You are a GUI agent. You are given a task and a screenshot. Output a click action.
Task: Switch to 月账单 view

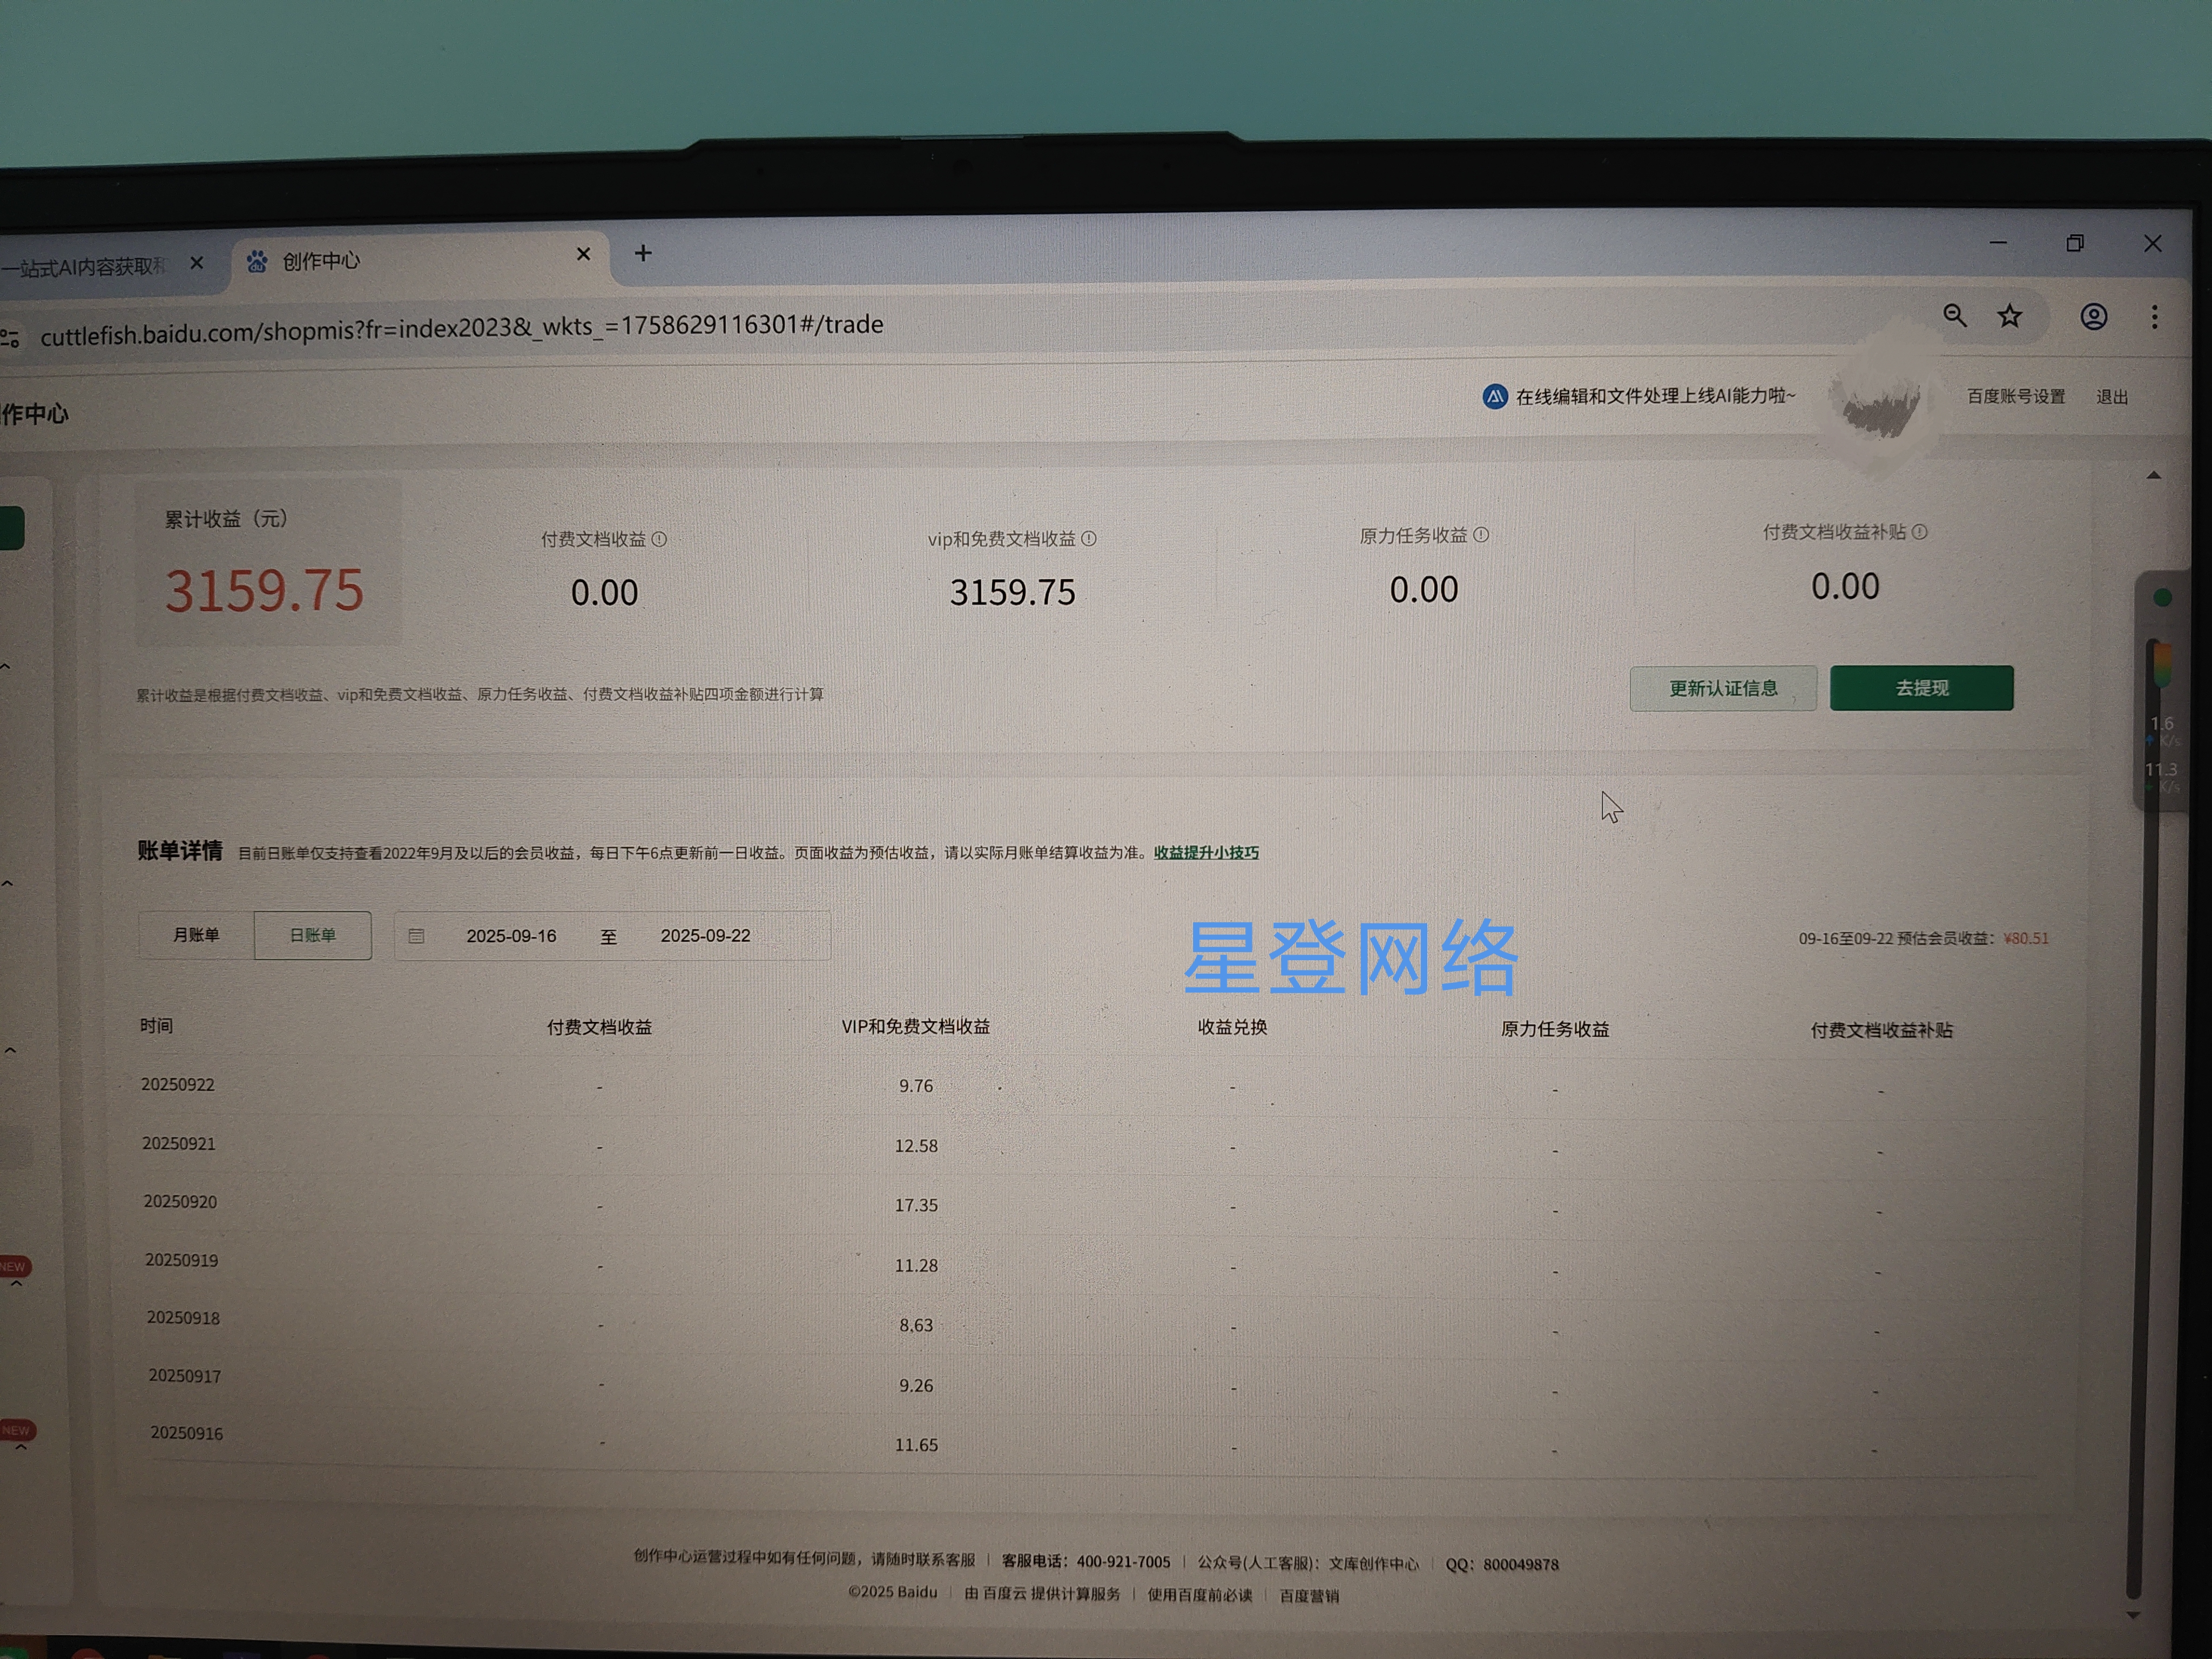[196, 935]
